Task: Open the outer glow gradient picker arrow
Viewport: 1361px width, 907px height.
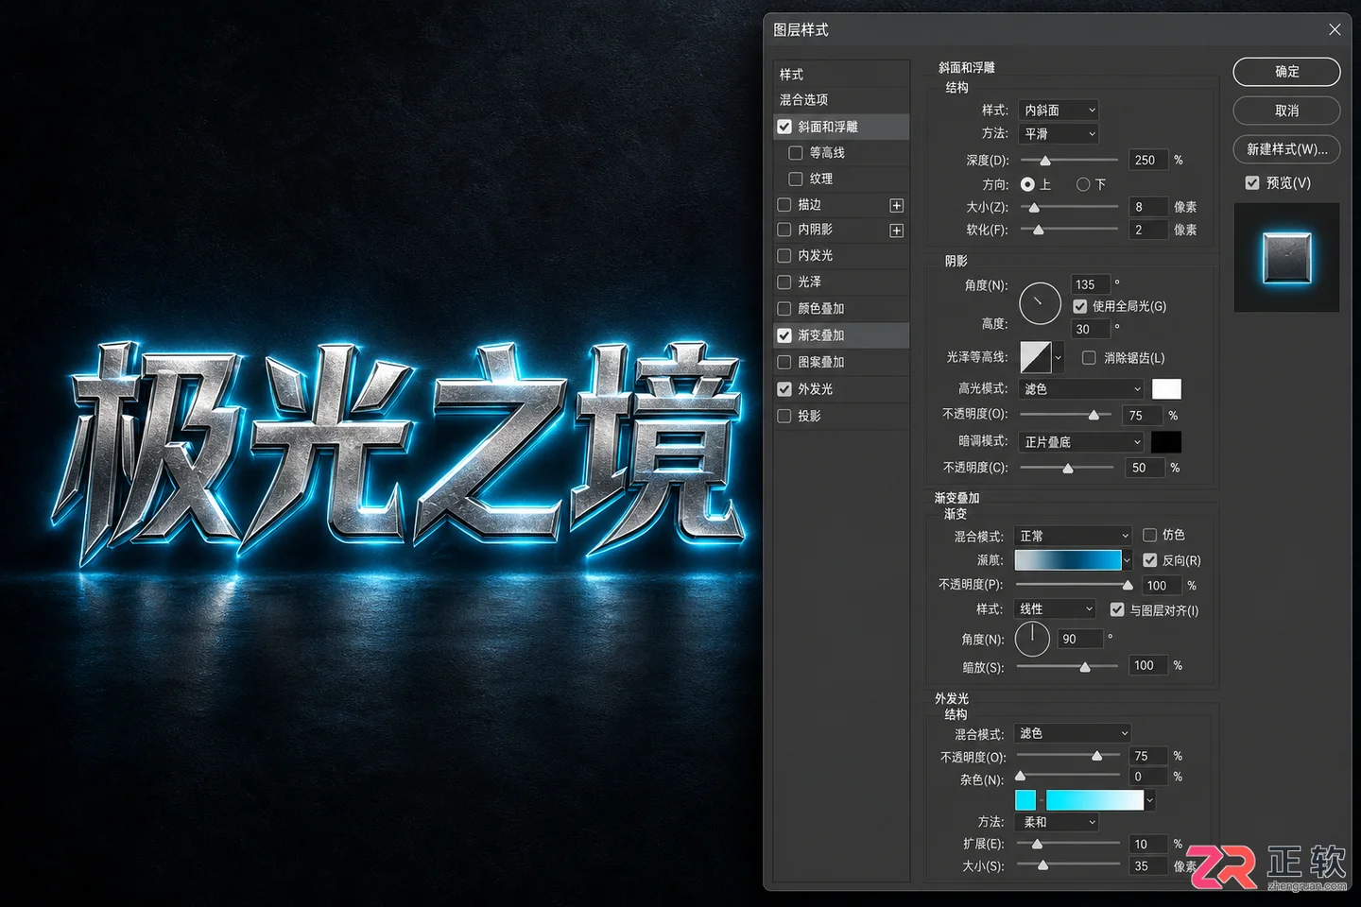Action: pyautogui.click(x=1149, y=800)
